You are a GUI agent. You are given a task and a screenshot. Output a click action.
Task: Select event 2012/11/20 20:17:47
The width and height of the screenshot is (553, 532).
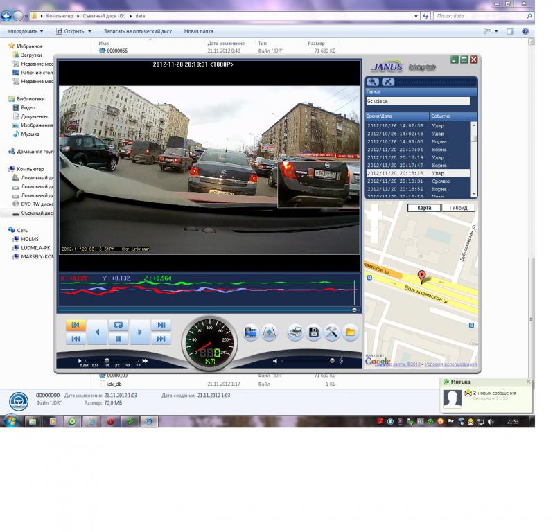(418, 166)
